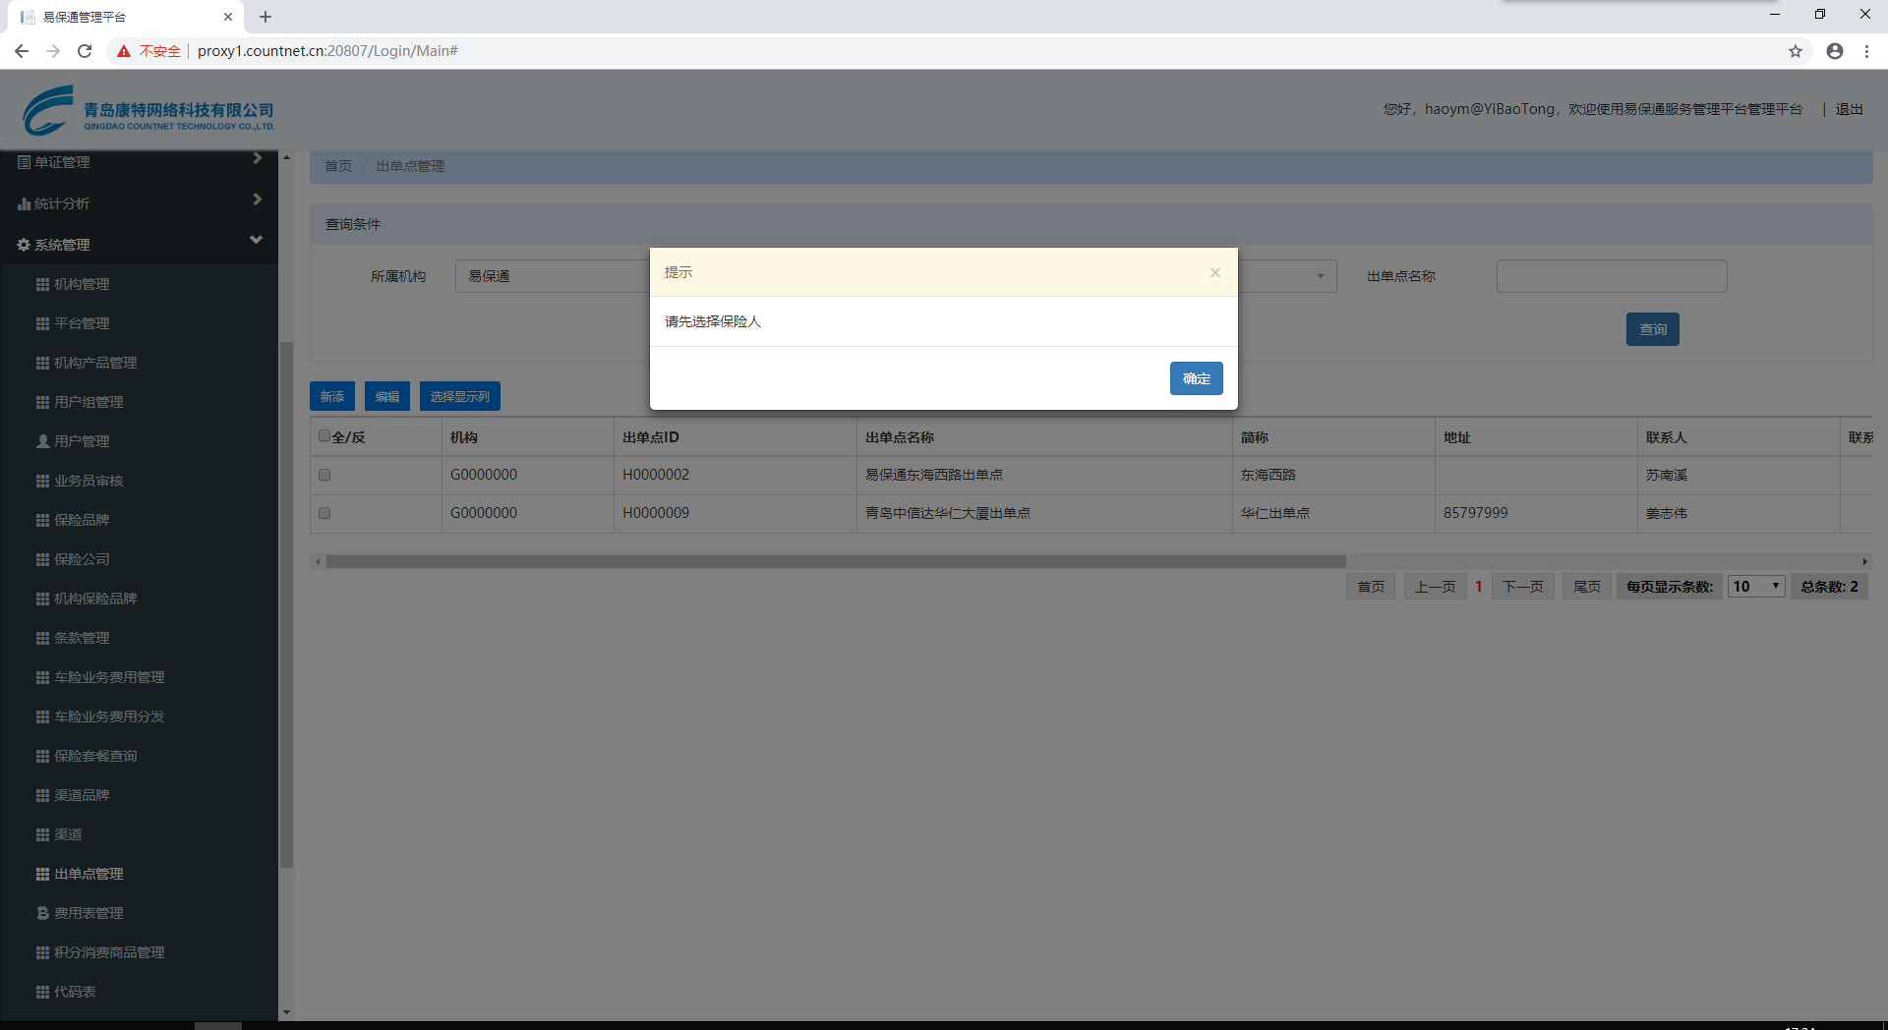
Task: Click the 编辑 button
Action: 387,396
